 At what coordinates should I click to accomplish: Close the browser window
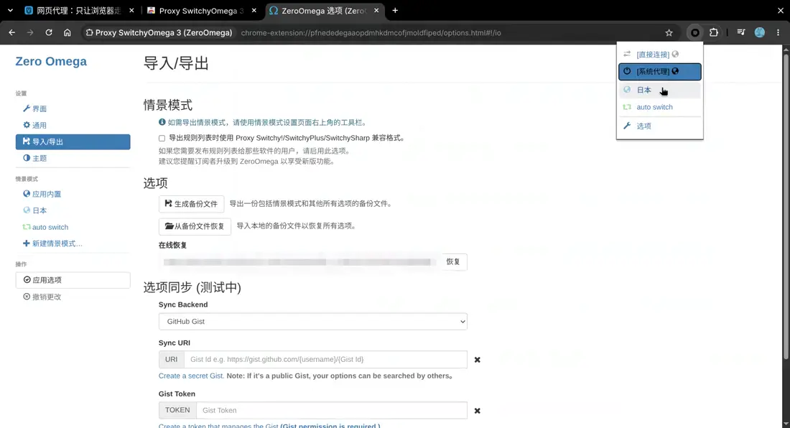point(781,11)
